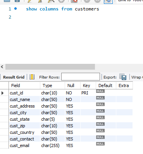Click the statement marker dot on line 1
Screen dimensions: 143x154
click(x=16, y=9)
